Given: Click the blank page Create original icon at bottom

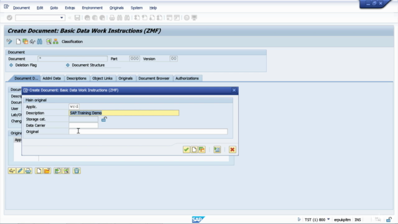Looking at the screenshot, I should [39, 170].
